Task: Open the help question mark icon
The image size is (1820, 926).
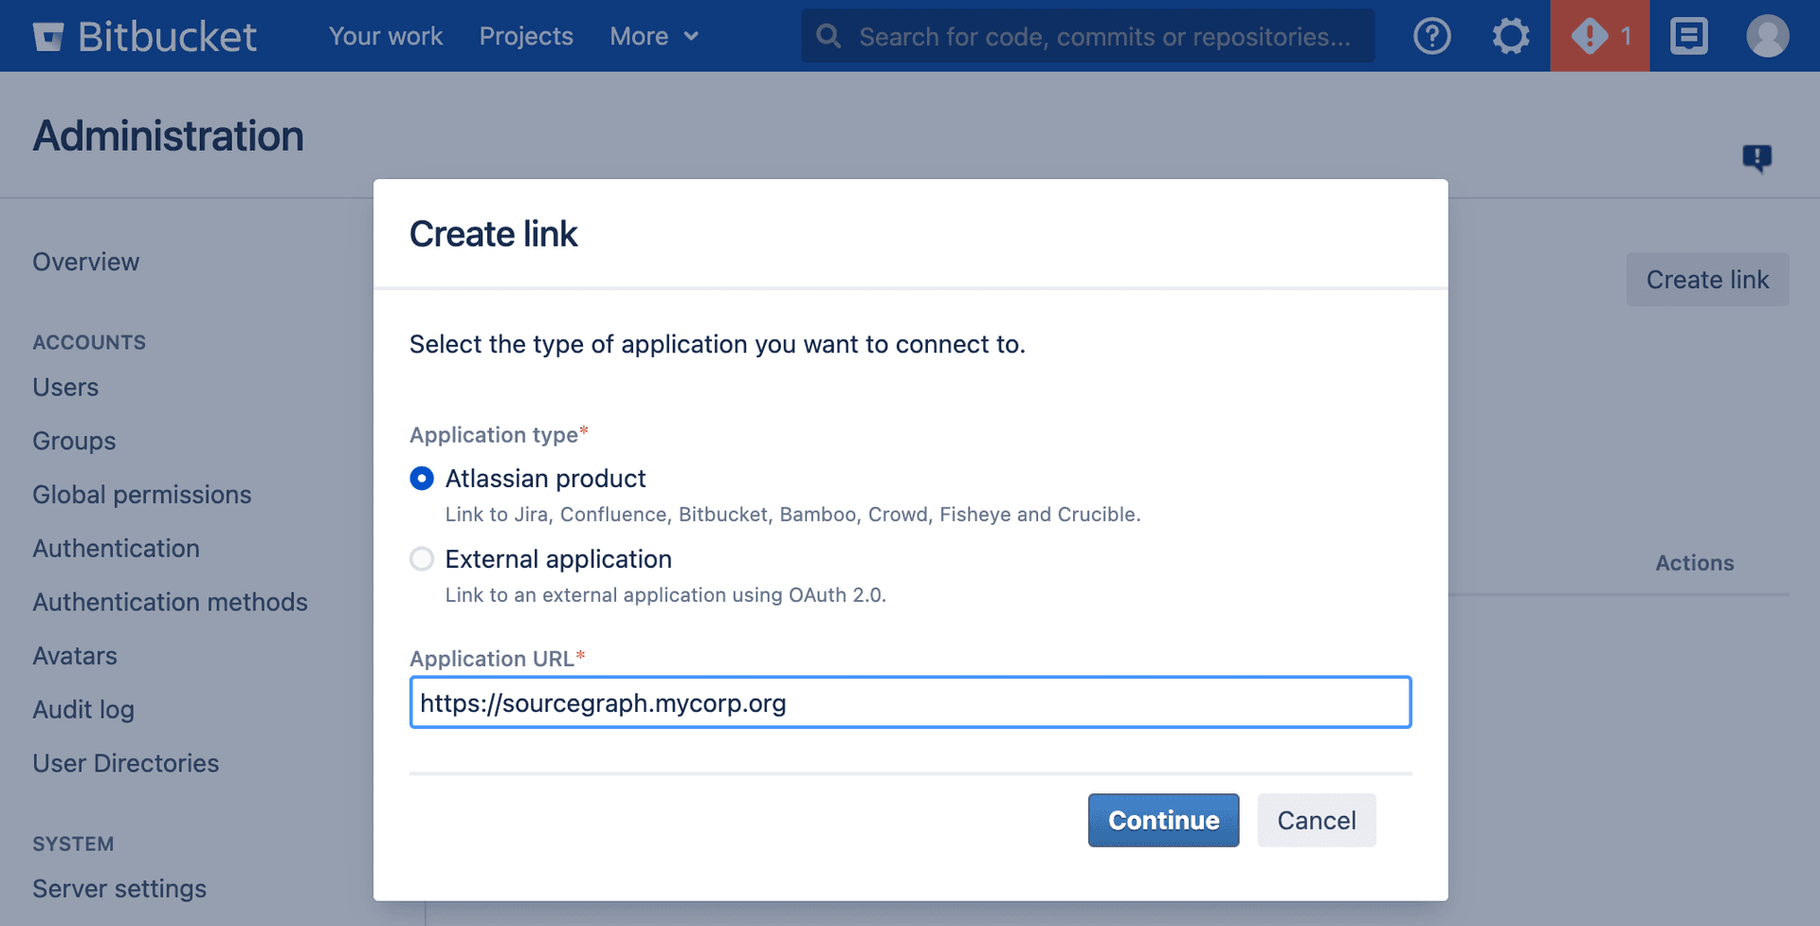Action: tap(1431, 36)
